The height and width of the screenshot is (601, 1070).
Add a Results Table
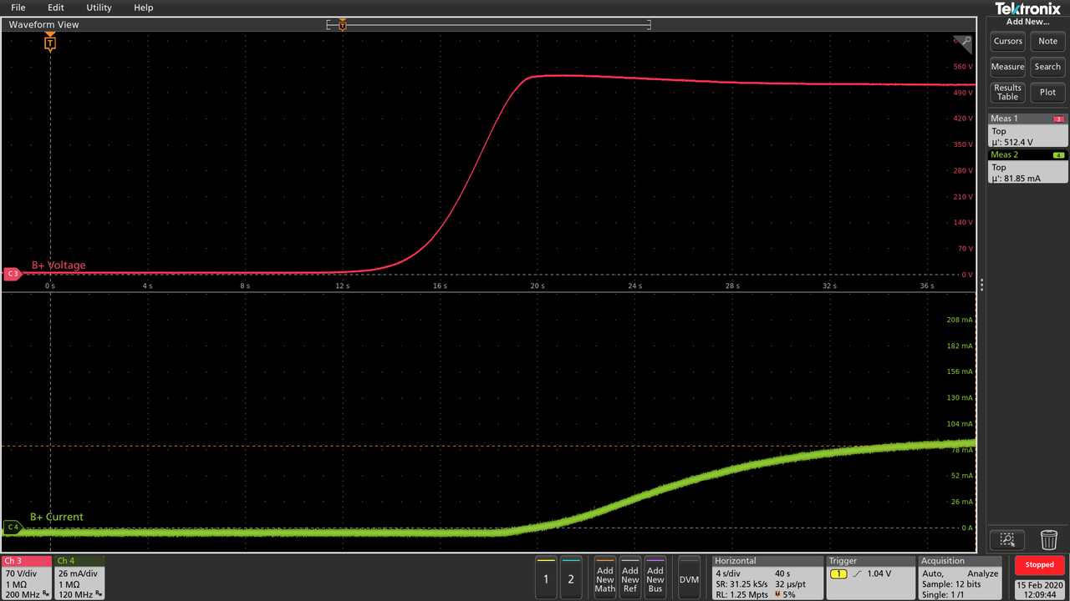pos(1007,92)
